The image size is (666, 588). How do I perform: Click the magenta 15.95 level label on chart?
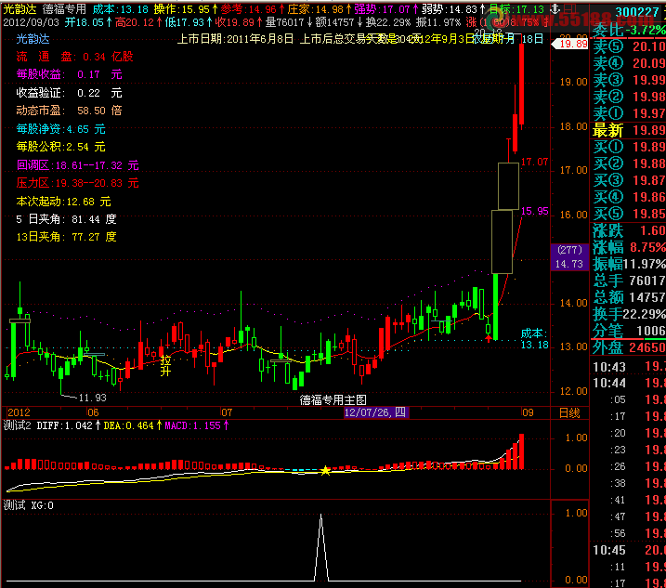(534, 211)
